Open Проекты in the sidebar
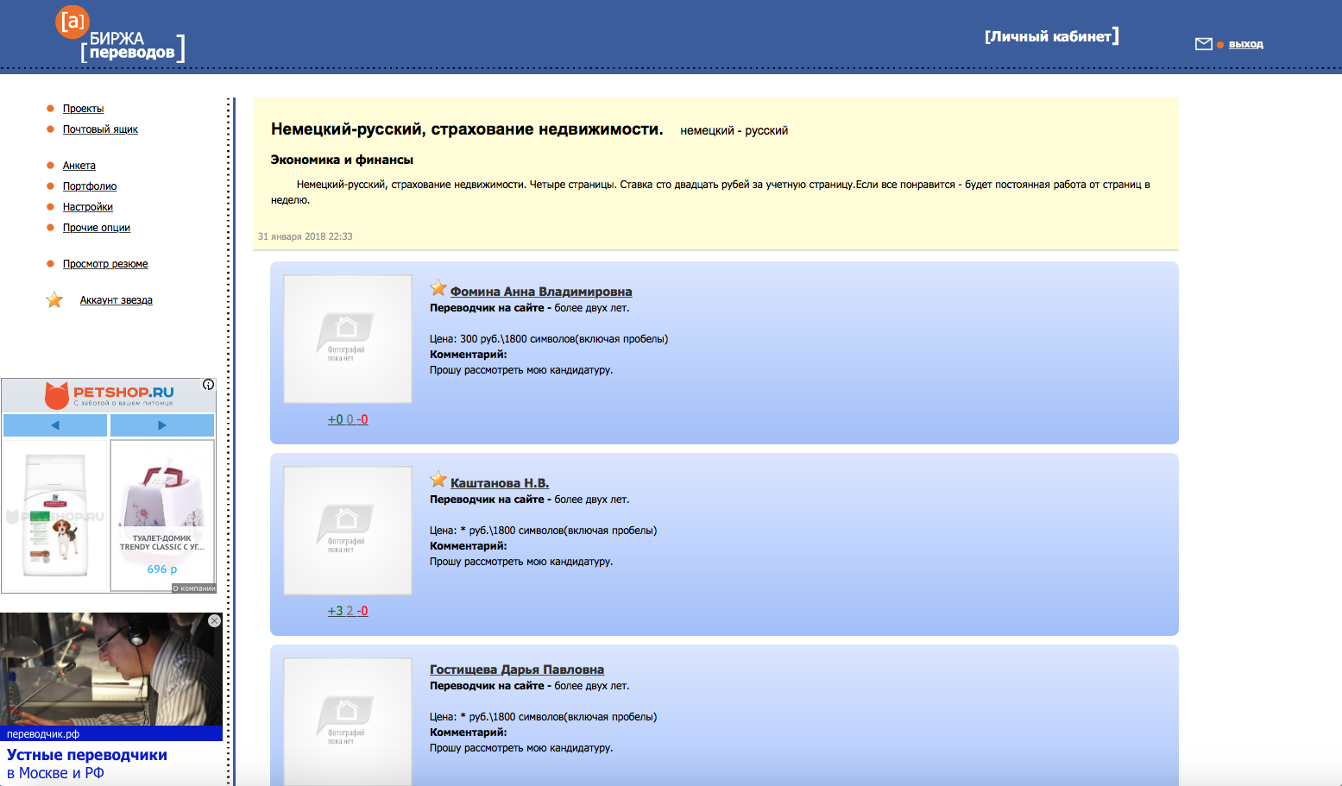1342x786 pixels. tap(82, 109)
